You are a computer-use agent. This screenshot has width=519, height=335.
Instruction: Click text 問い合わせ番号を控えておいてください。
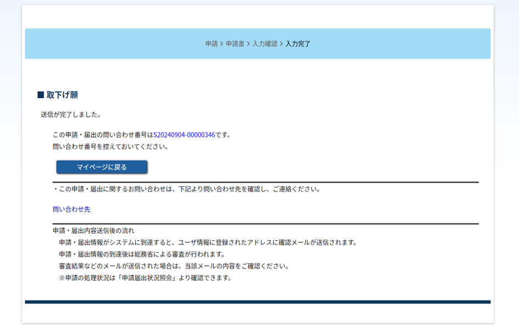110,147
